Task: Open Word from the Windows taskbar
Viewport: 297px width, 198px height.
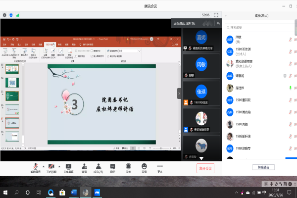Action: coord(74,192)
